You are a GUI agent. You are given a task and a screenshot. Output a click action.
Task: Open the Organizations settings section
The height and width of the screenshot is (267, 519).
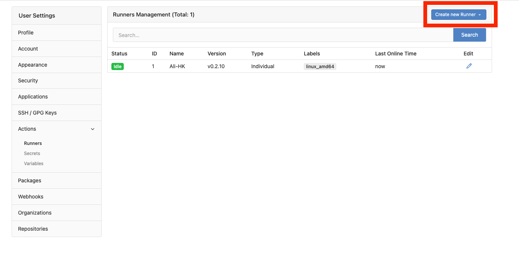[x=34, y=212]
